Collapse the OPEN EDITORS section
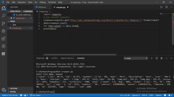The height and width of the screenshot is (97, 174). [9, 11]
